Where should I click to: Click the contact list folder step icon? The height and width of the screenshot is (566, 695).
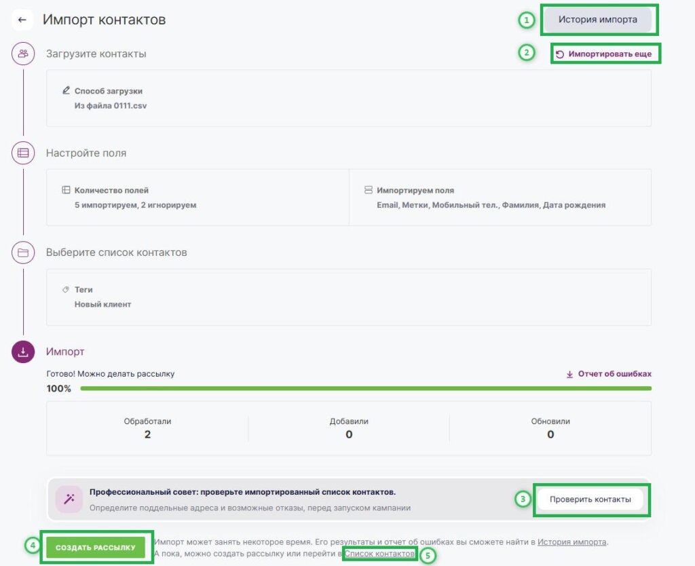[23, 252]
